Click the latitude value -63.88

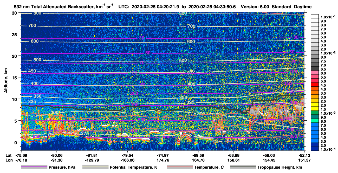(233, 155)
